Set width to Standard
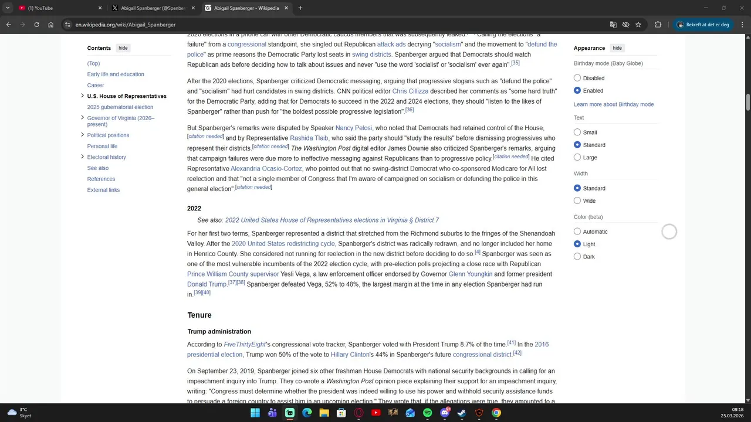 tap(577, 188)
